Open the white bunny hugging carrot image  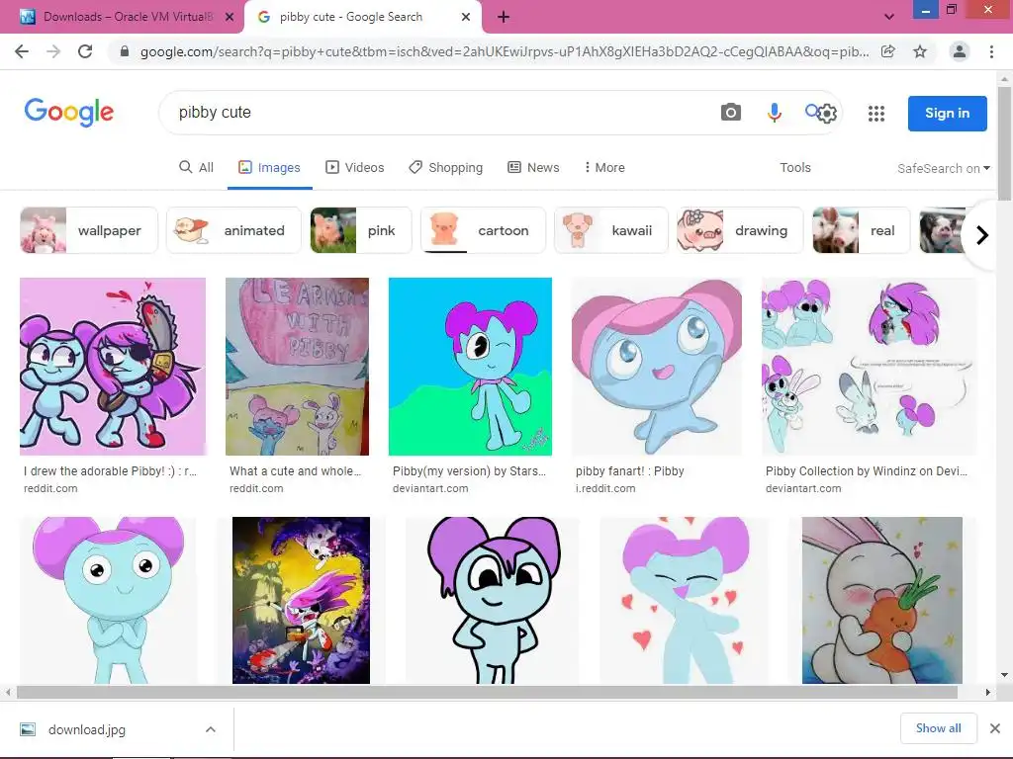[881, 600]
